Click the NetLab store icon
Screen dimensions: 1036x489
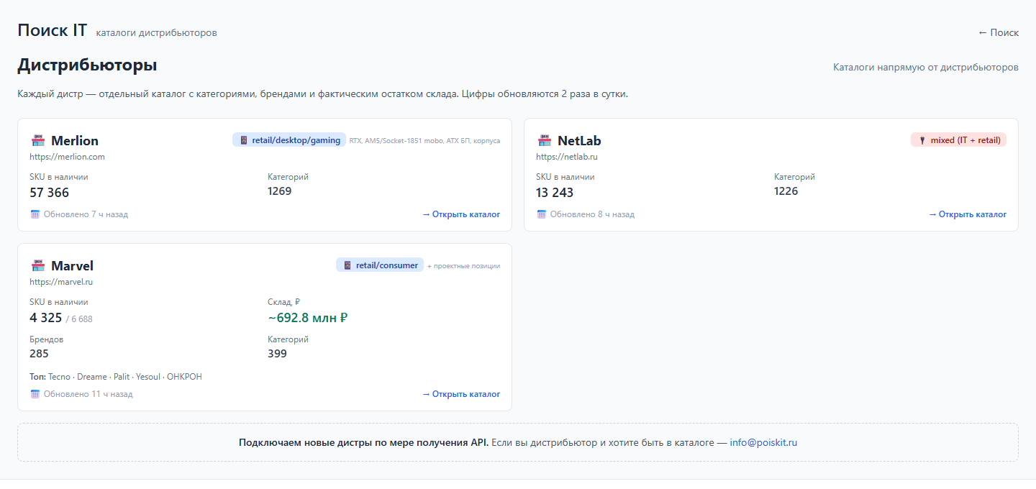coord(545,140)
